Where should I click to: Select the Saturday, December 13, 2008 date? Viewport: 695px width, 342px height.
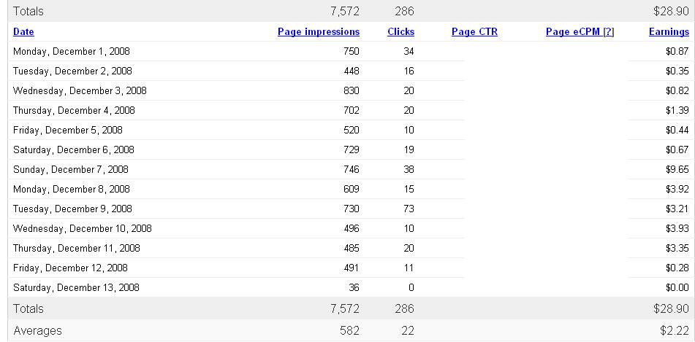[x=76, y=288]
